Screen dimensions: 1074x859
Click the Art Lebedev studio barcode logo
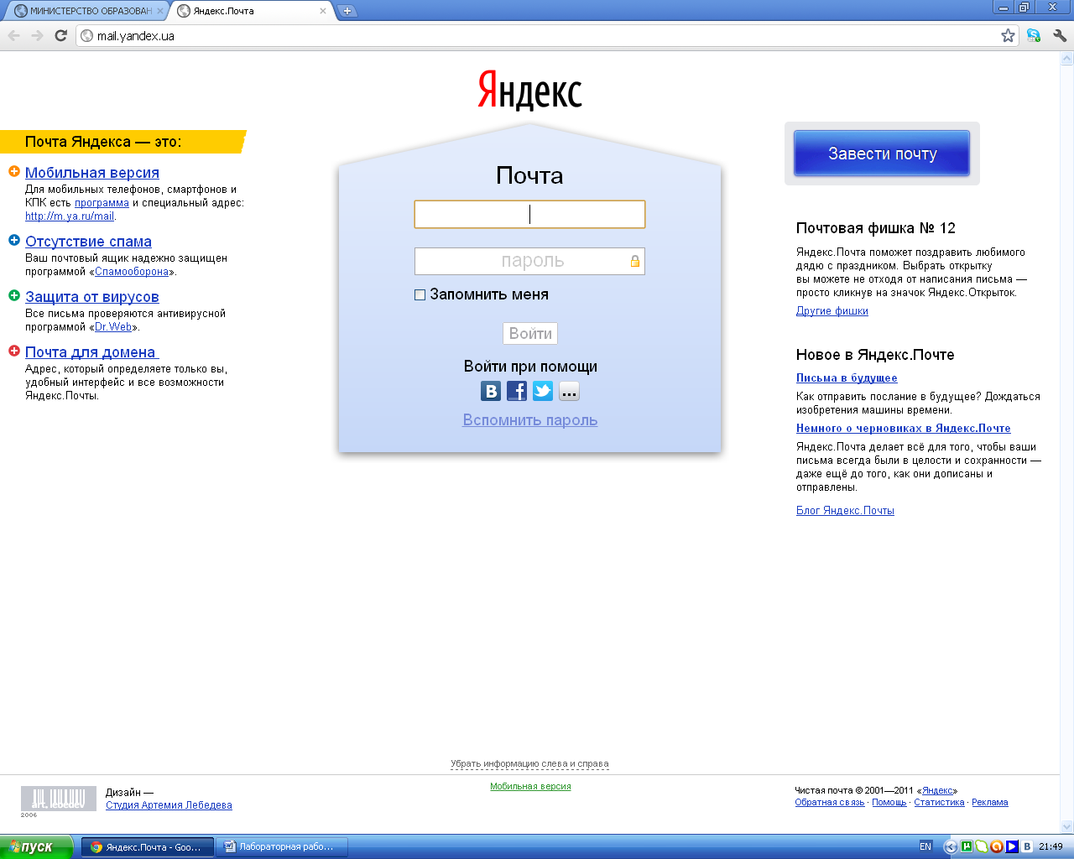(x=59, y=799)
